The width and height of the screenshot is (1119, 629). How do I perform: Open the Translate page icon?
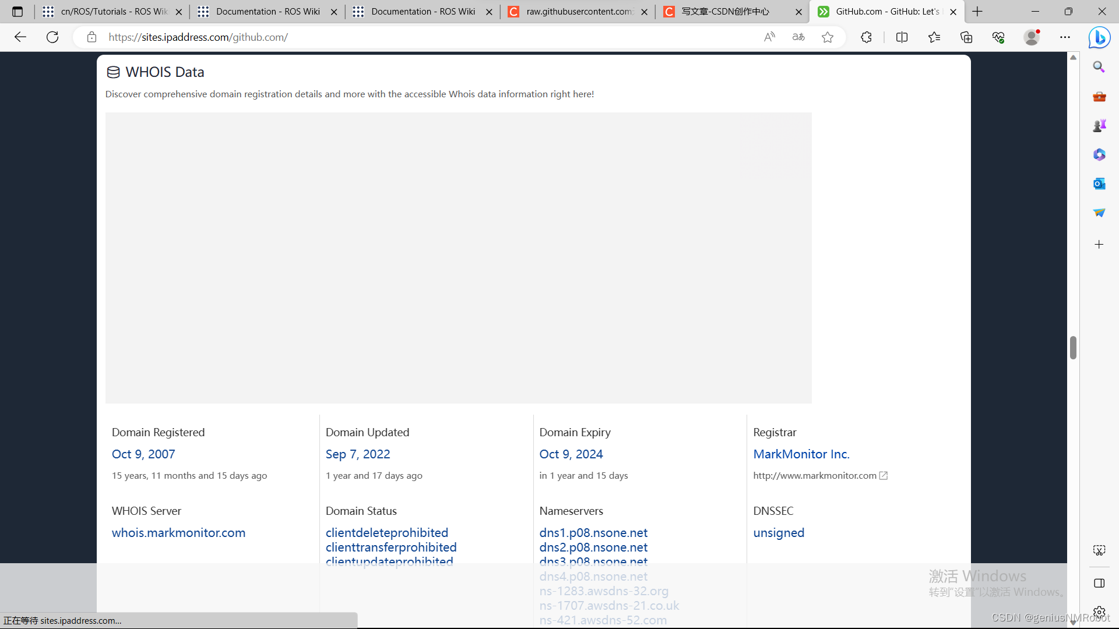click(x=798, y=37)
